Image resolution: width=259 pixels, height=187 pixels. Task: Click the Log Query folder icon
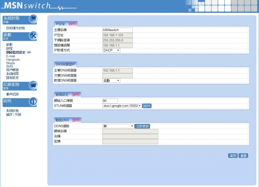pos(33,85)
